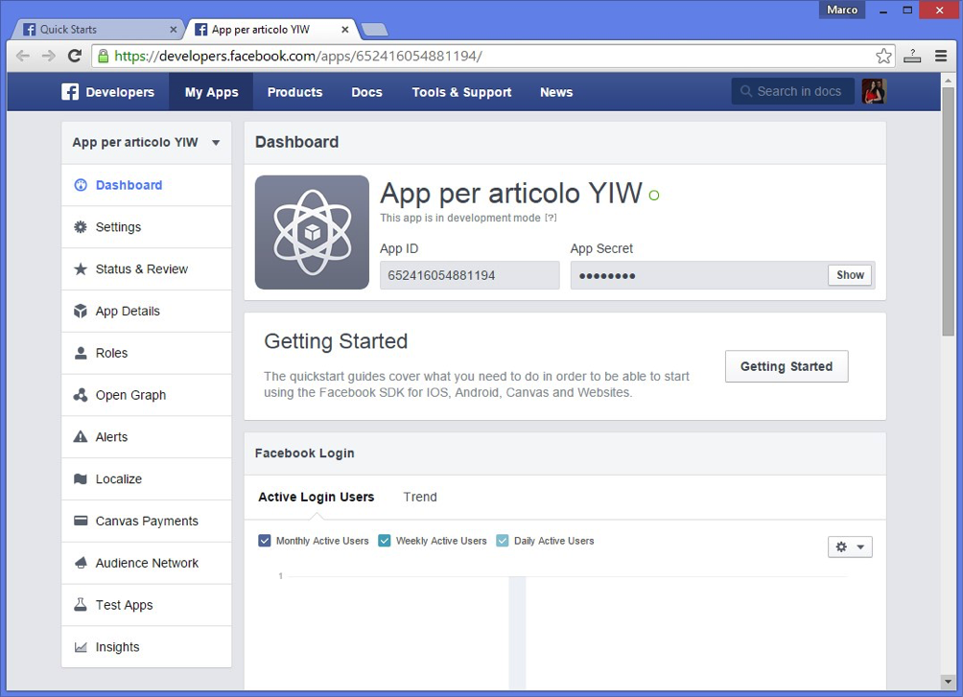Click the Test Apps flask icon

[81, 604]
